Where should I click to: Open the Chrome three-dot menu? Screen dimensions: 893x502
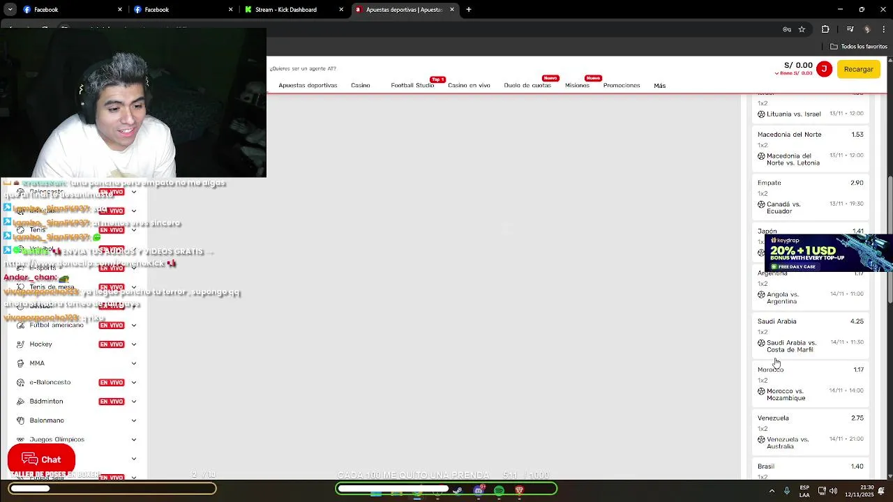pyautogui.click(x=883, y=29)
